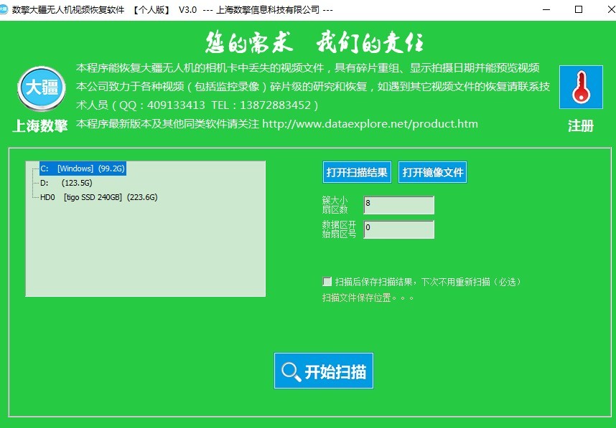The image size is (616, 428).
Task: Start scanning with the 开始扫描 button
Action: [x=323, y=371]
